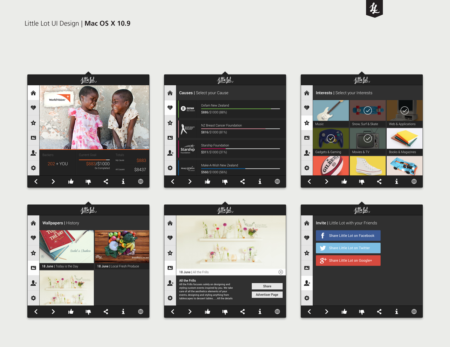Click the $8437 All Causes total
Image resolution: width=450 pixels, height=347 pixels.
tap(140, 170)
